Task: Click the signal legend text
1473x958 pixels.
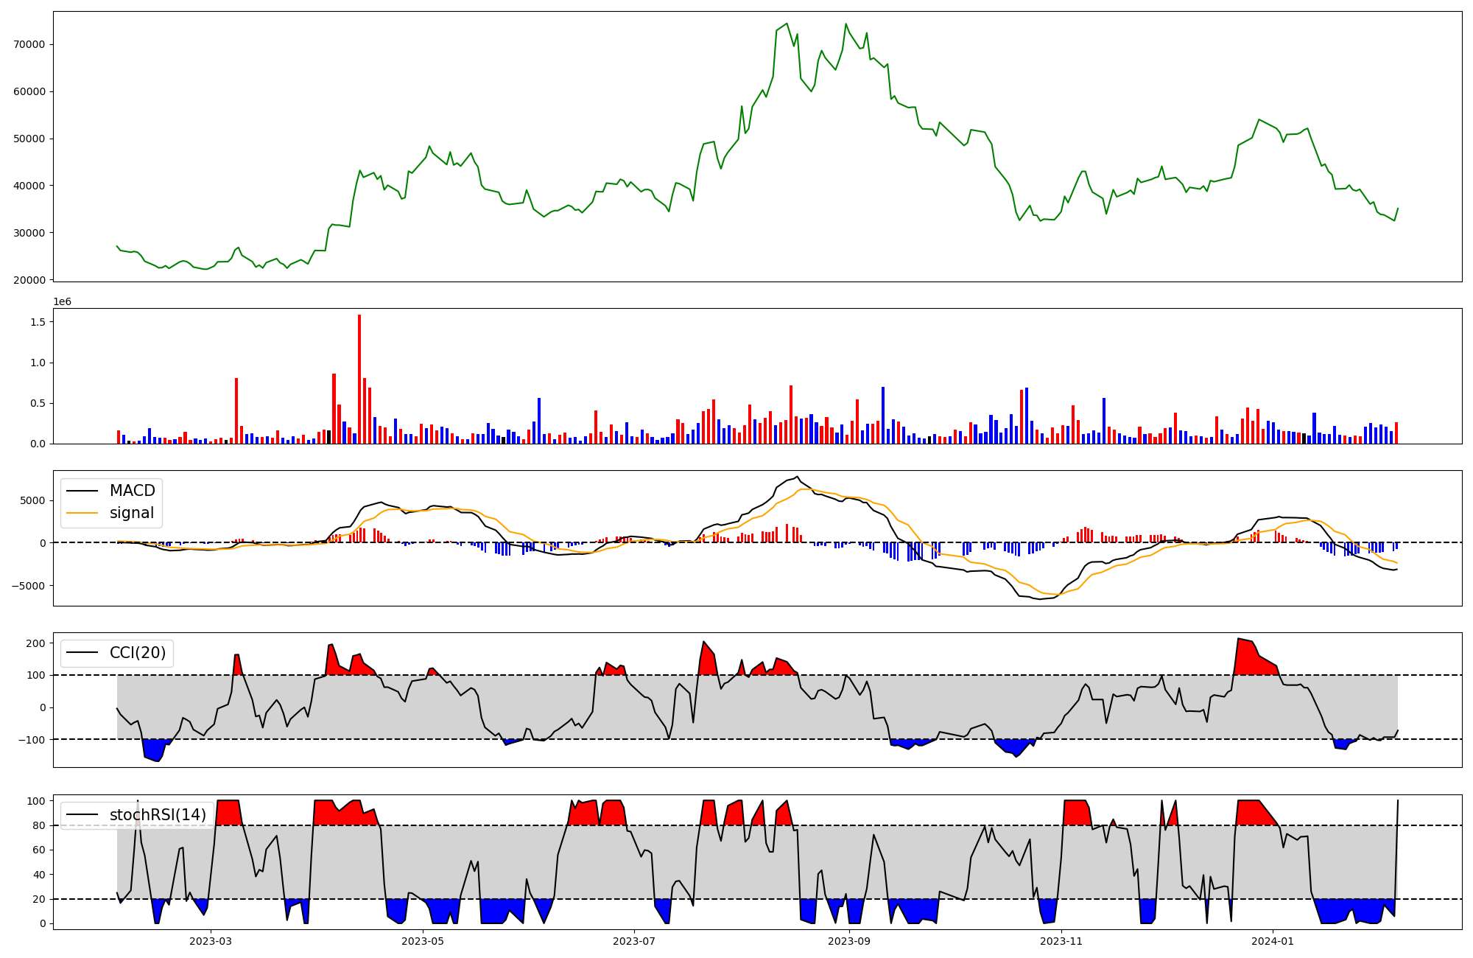Action: (132, 513)
